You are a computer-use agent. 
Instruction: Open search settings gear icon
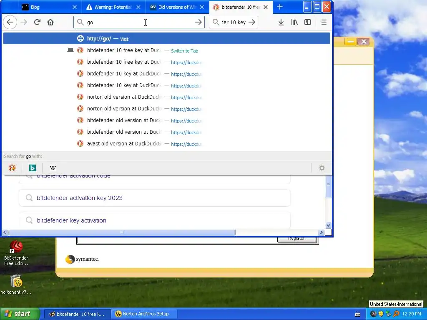(322, 168)
